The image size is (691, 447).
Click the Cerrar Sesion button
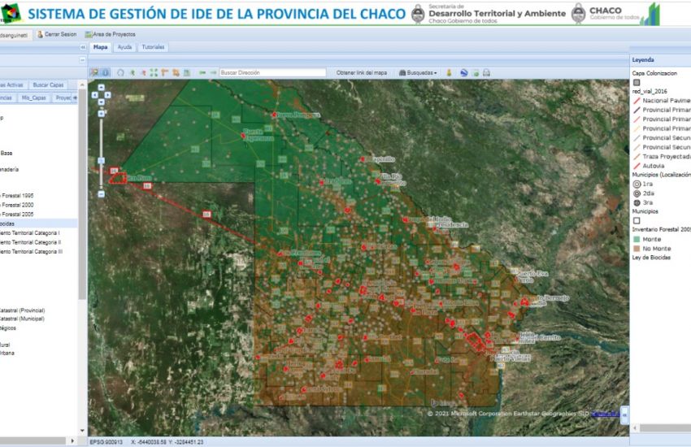point(57,34)
